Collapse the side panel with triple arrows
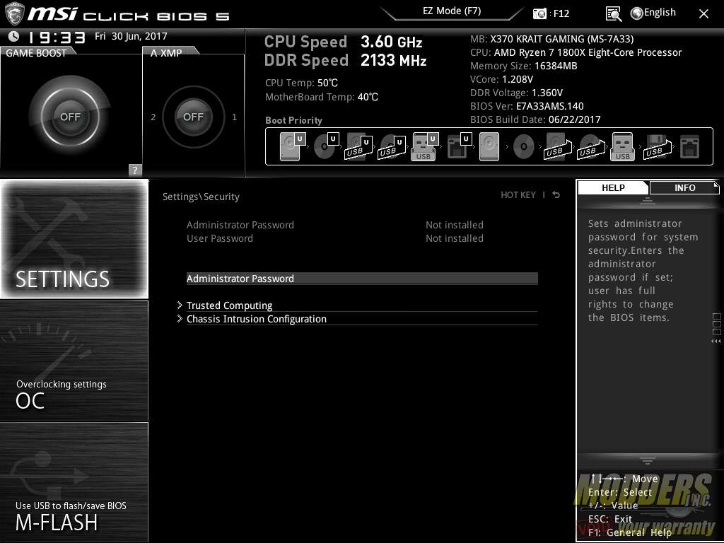 716,341
